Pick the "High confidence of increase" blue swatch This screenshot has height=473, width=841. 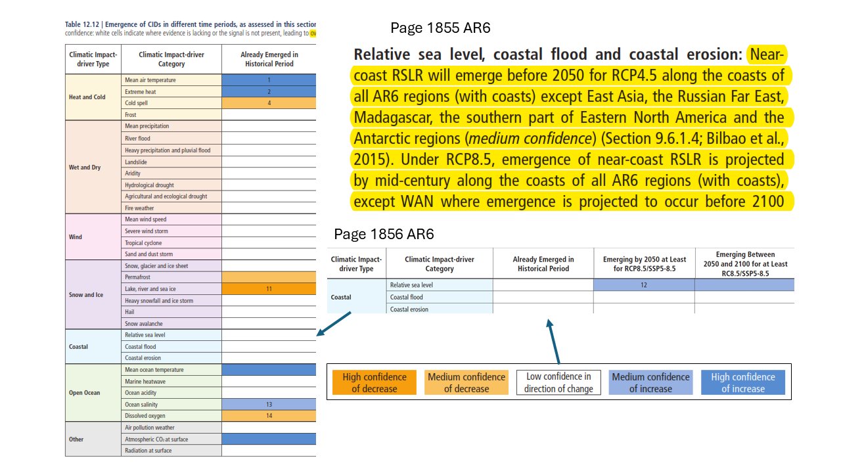point(742,382)
